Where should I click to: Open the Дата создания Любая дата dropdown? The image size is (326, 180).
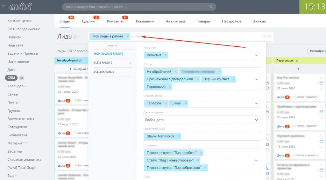click(202, 120)
